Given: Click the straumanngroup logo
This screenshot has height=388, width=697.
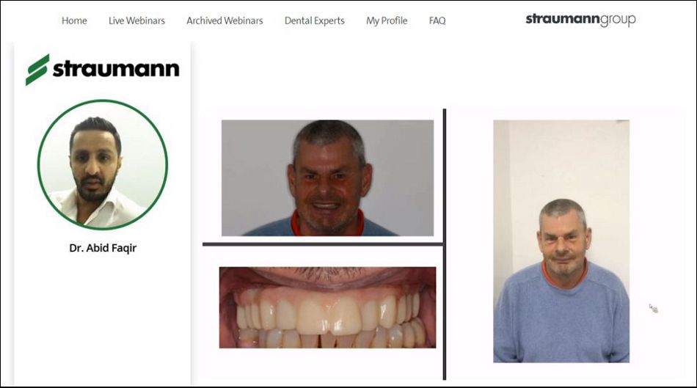Looking at the screenshot, I should (580, 20).
